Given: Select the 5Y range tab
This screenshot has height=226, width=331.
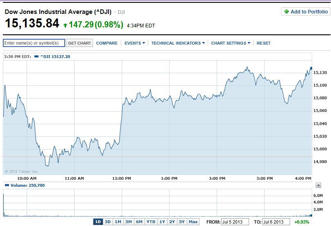Looking at the screenshot, I should [182, 222].
